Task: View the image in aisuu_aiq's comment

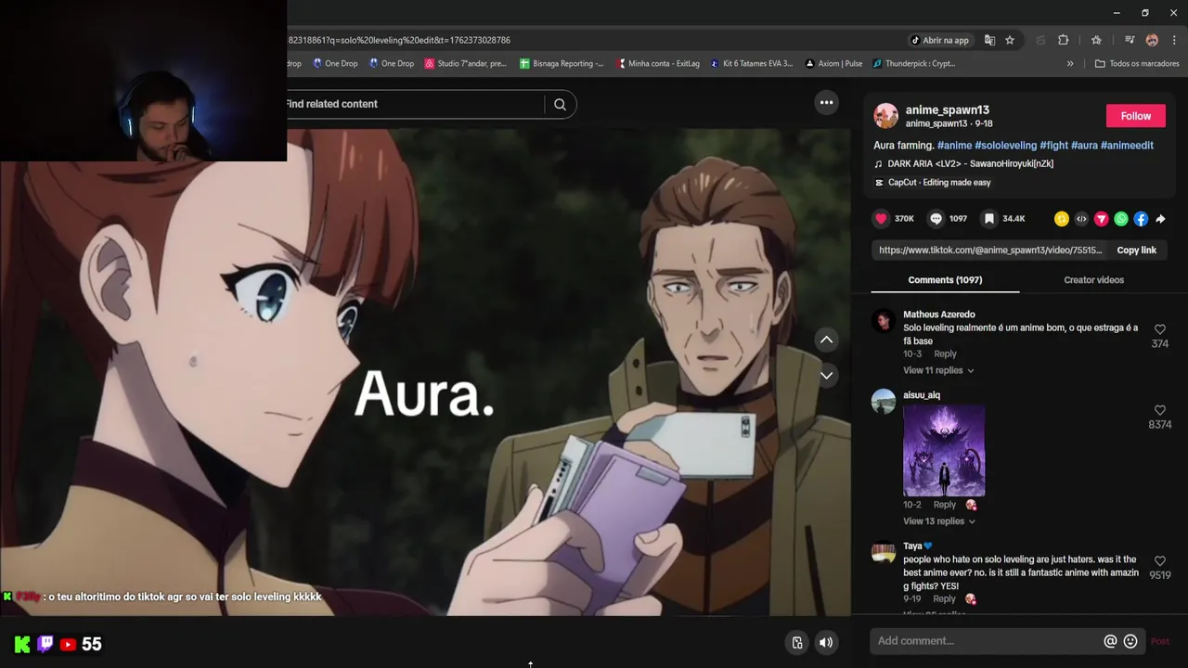Action: (x=944, y=450)
